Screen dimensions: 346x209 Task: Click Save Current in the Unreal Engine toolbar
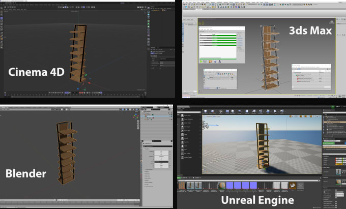tap(206, 112)
